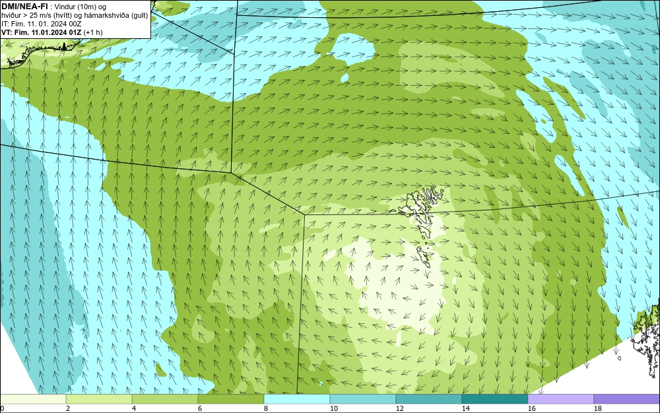Click the scale label "10"
Viewport: 660px width, 413px height.
coord(333,408)
